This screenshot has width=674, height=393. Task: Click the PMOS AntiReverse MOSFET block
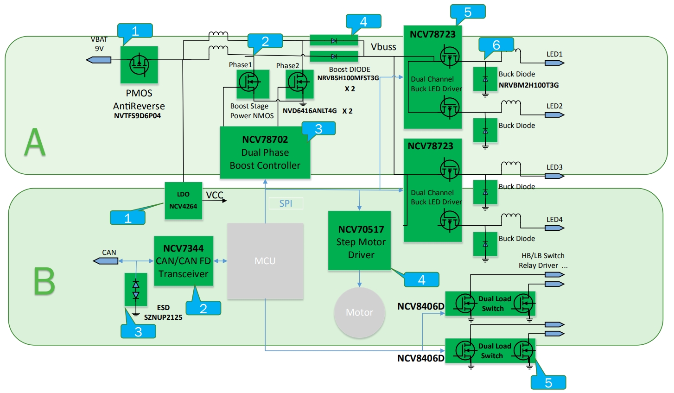[139, 64]
